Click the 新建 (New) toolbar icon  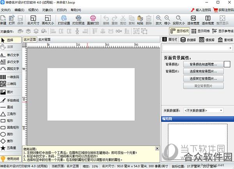(x=3, y=20)
